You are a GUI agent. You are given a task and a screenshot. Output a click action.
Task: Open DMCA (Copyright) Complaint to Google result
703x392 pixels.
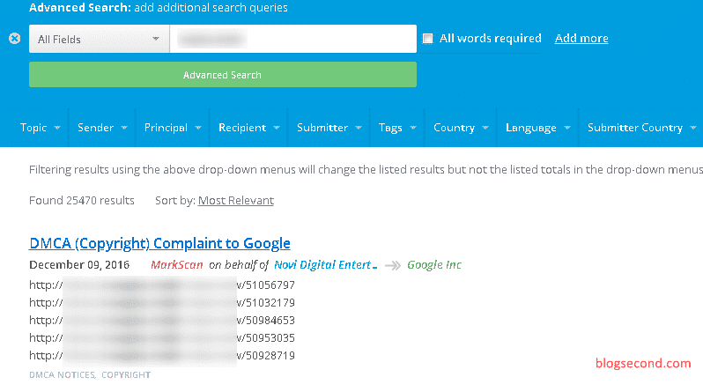(x=159, y=243)
